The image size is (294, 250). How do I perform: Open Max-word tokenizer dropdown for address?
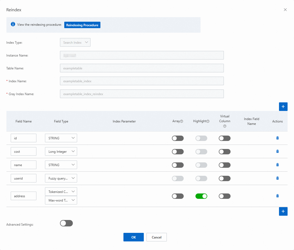click(x=61, y=200)
